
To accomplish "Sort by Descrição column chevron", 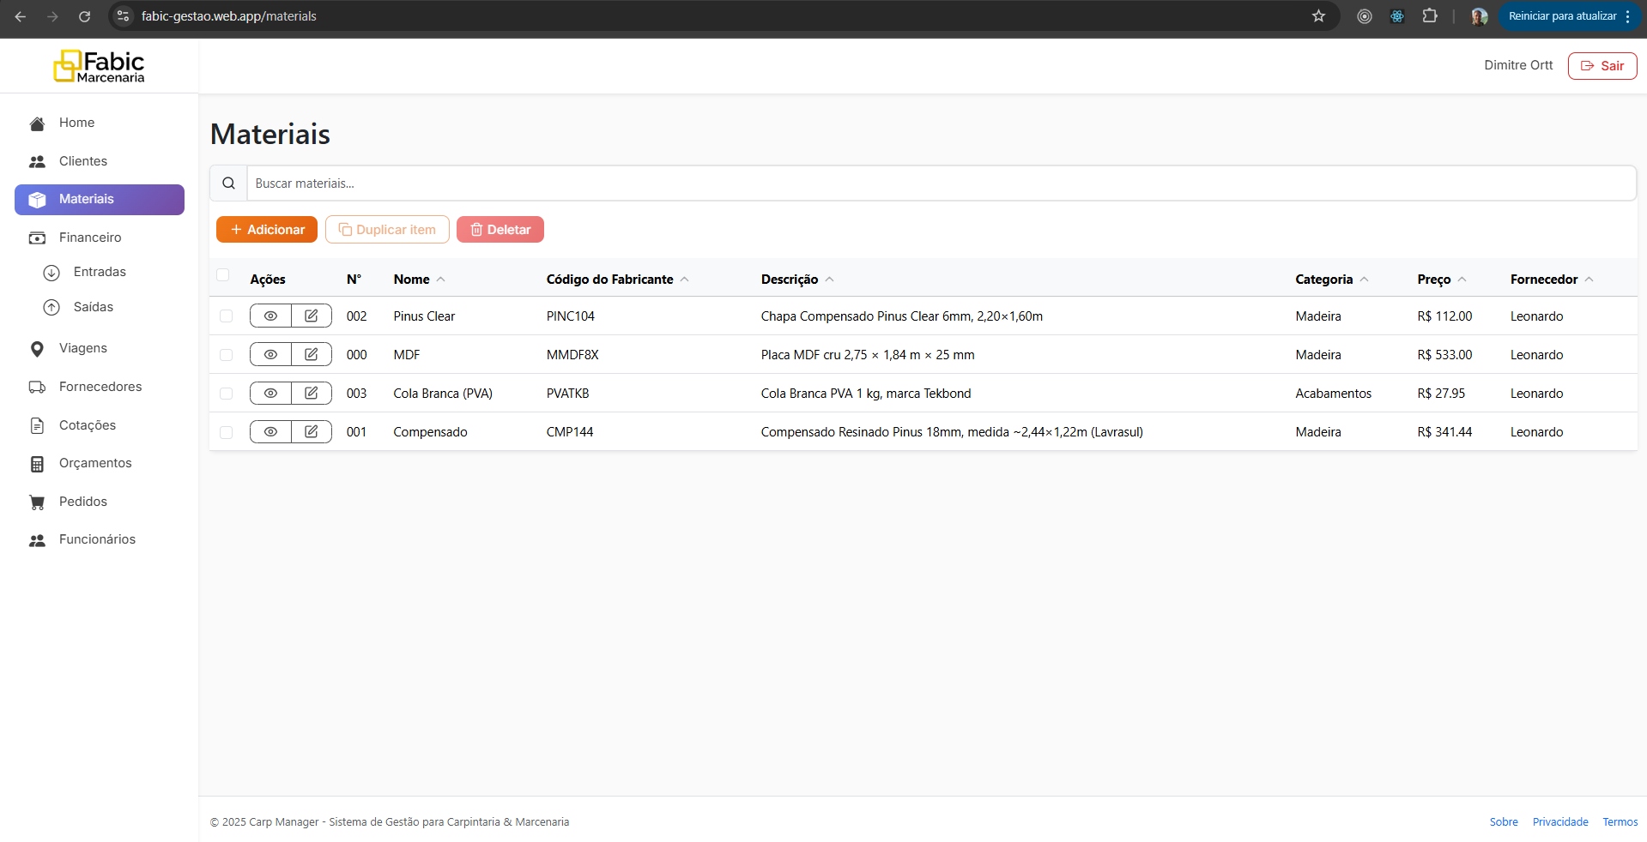I will click(830, 280).
